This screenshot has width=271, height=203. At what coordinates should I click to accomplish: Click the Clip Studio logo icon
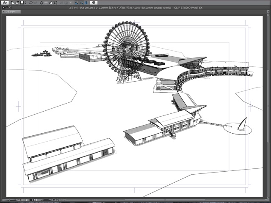[x=5, y=3]
